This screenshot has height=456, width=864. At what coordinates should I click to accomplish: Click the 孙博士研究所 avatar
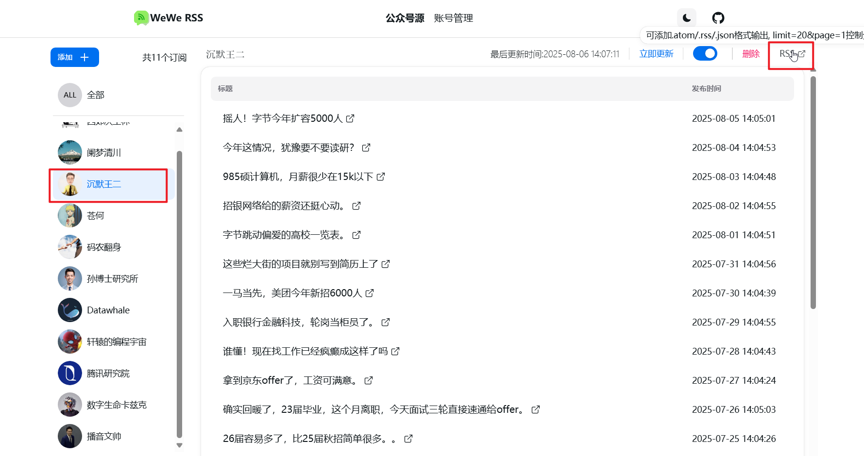pos(70,278)
